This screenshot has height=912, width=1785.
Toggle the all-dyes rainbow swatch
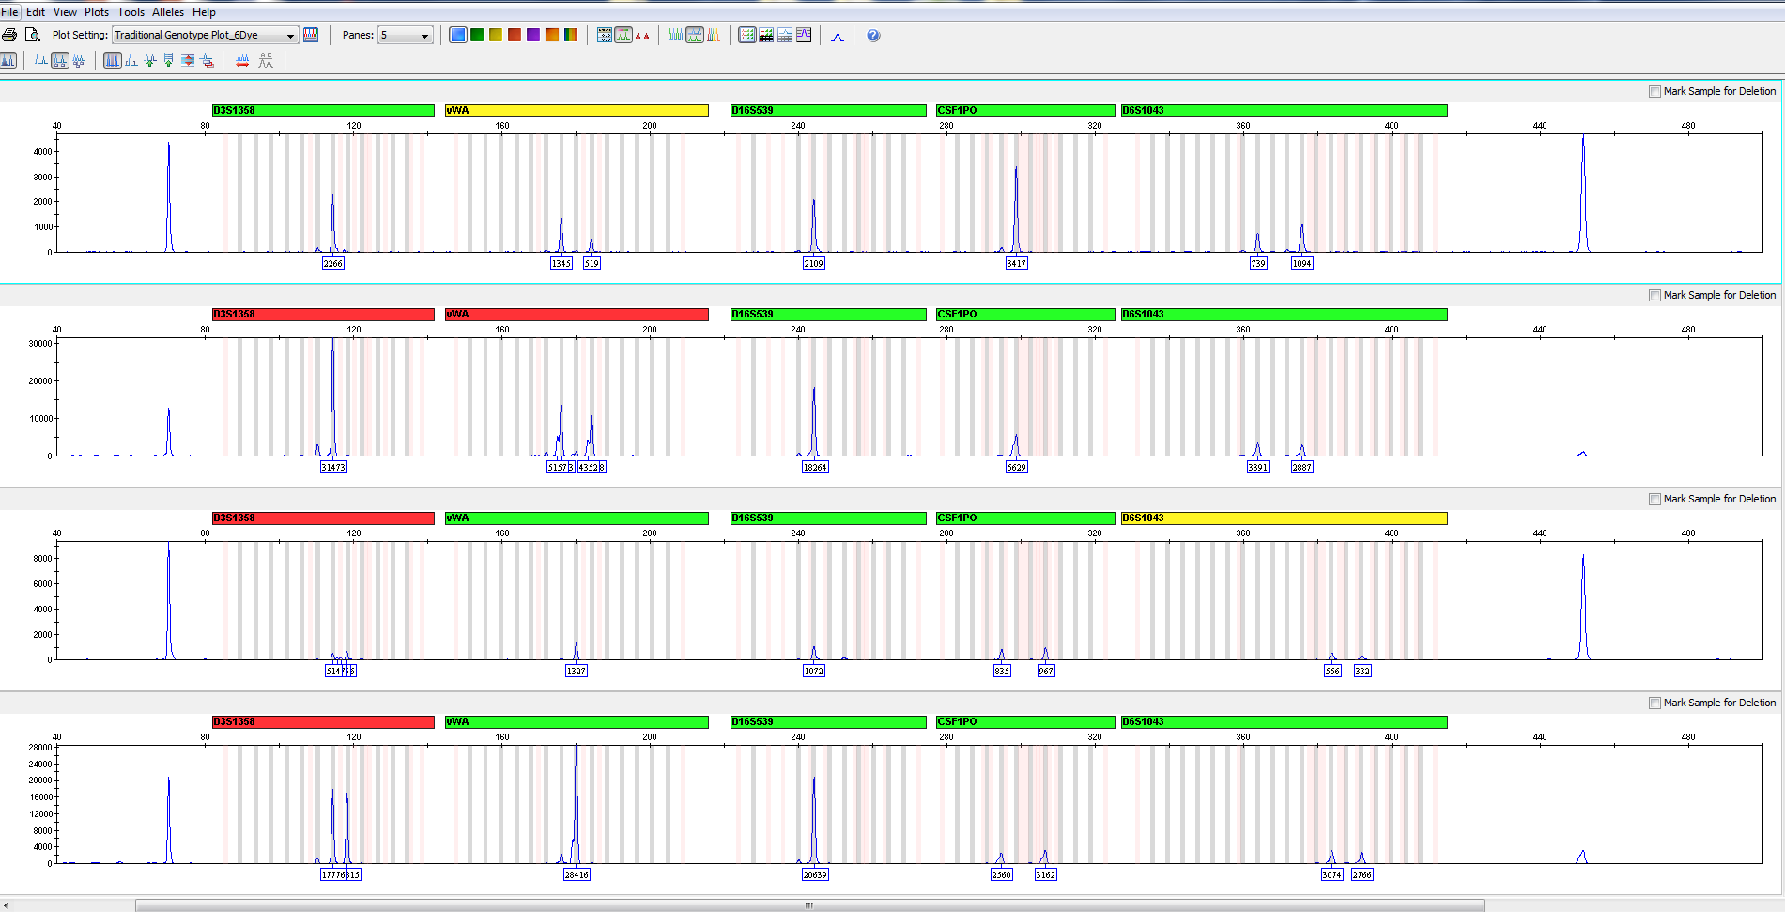point(571,35)
